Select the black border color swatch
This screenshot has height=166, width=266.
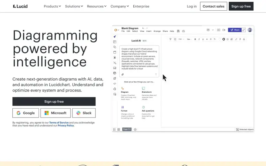click(223, 39)
